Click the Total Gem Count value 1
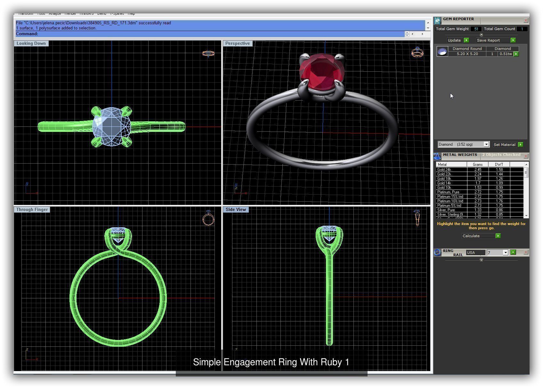This screenshot has height=388, width=543. 522,29
